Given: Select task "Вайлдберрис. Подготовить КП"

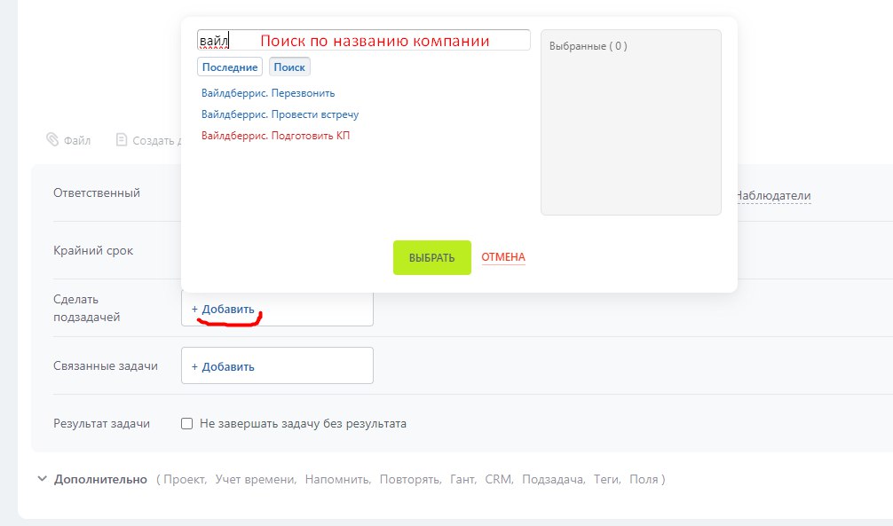Looking at the screenshot, I should tap(275, 136).
